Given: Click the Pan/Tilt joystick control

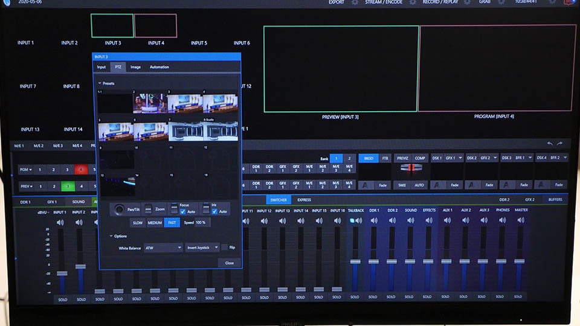Looking at the screenshot, I should pyautogui.click(x=119, y=209).
